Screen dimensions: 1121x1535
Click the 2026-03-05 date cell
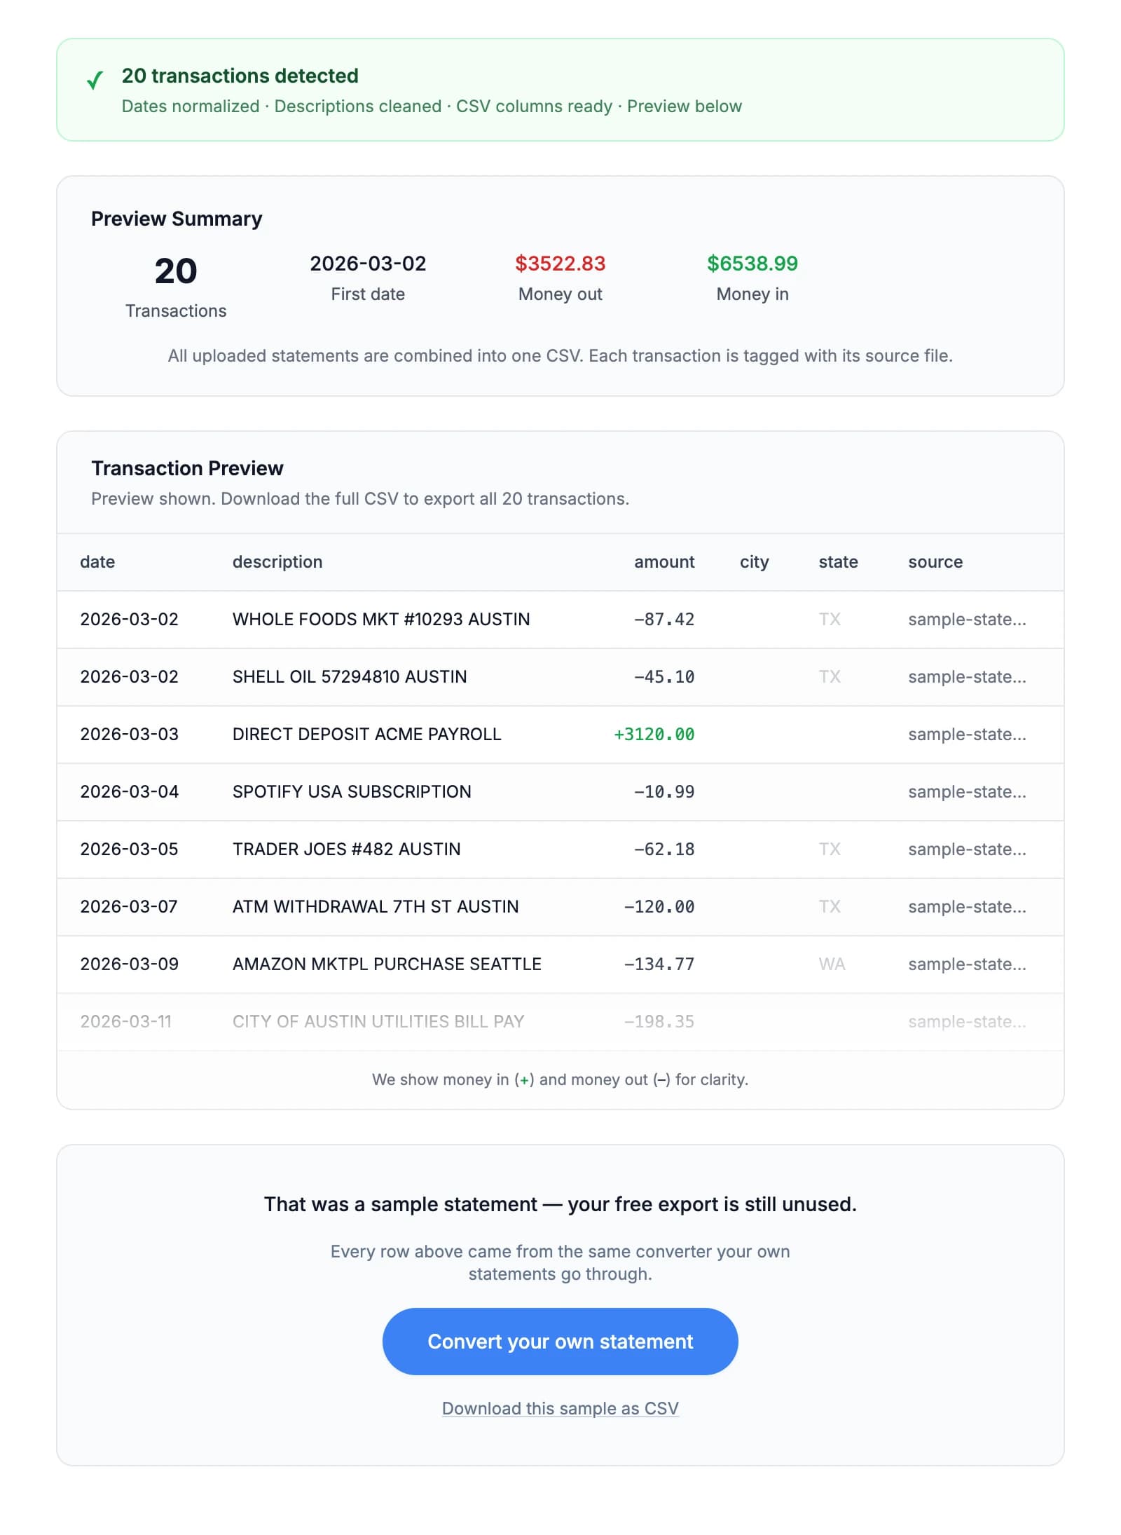129,849
